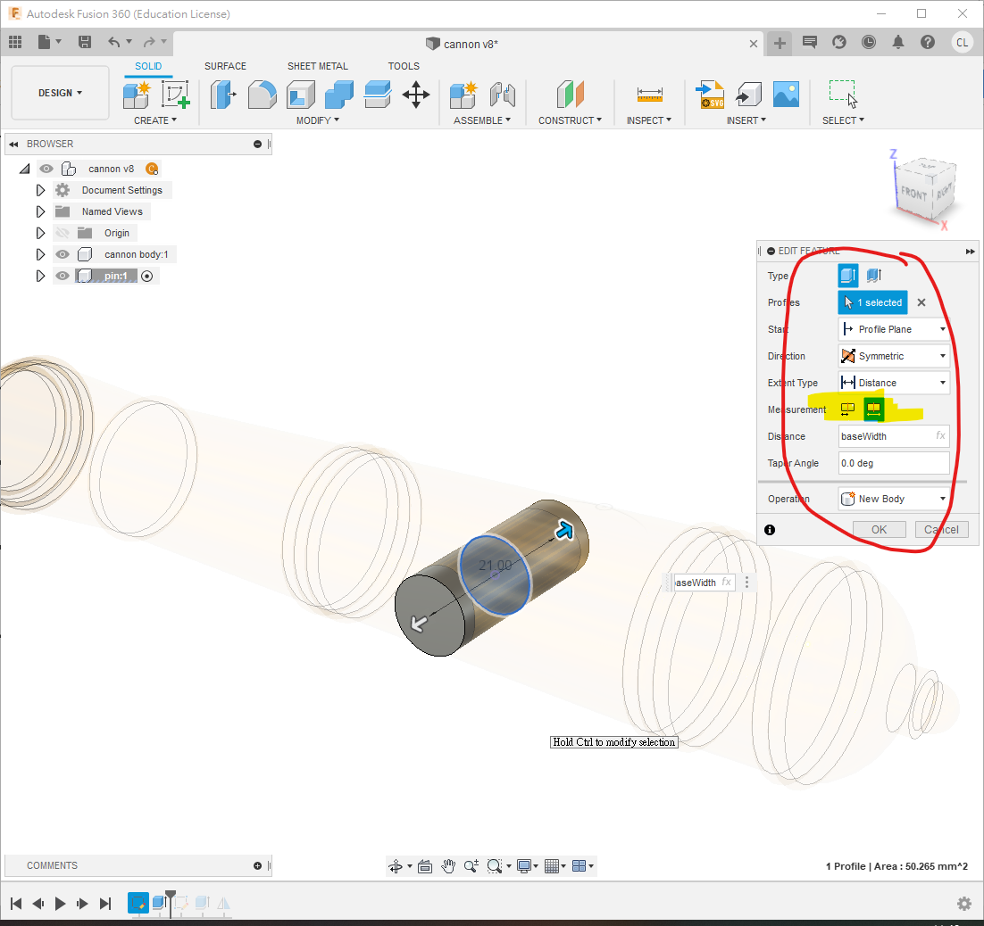Viewport: 984px width, 926px height.
Task: Select the Move/Copy cross-arrows tool
Action: tap(416, 94)
